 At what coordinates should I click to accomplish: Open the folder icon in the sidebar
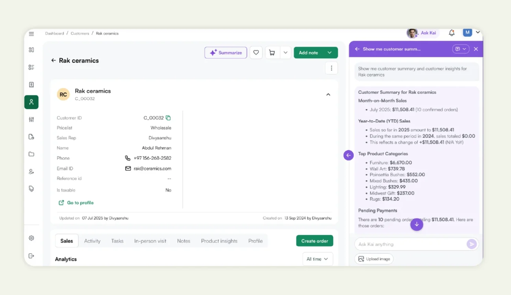pos(31,154)
